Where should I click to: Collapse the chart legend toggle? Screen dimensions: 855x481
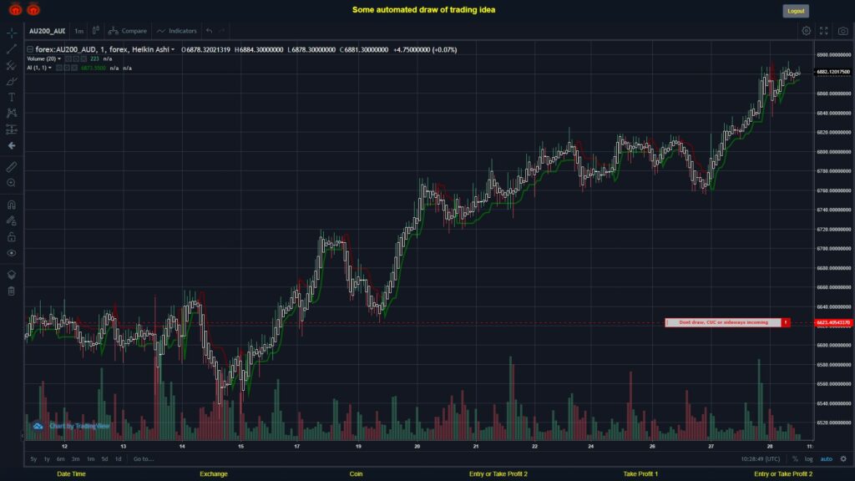[30, 49]
